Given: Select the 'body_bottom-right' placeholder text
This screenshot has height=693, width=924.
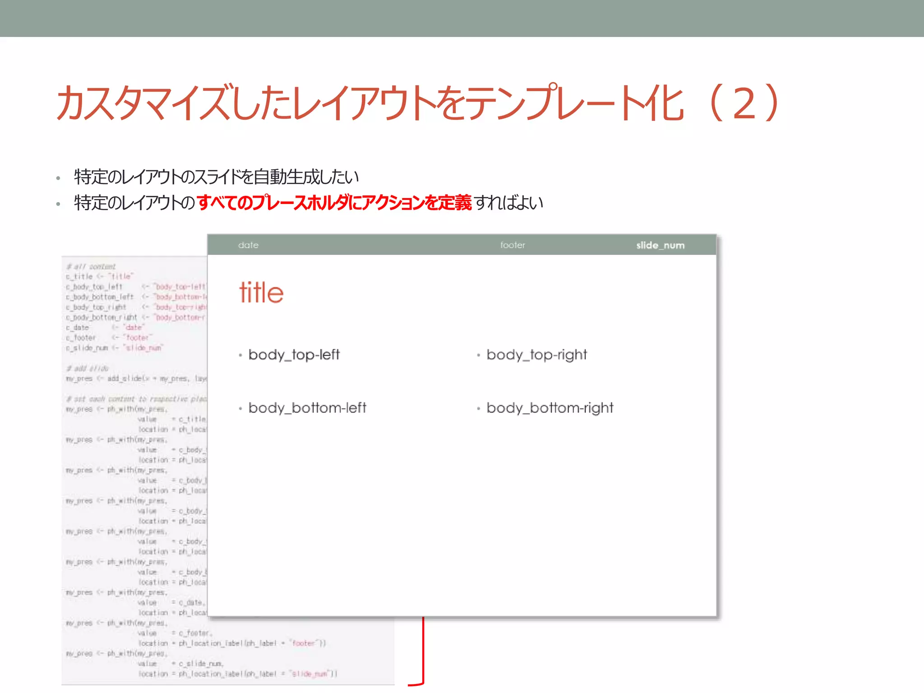Looking at the screenshot, I should click(550, 408).
